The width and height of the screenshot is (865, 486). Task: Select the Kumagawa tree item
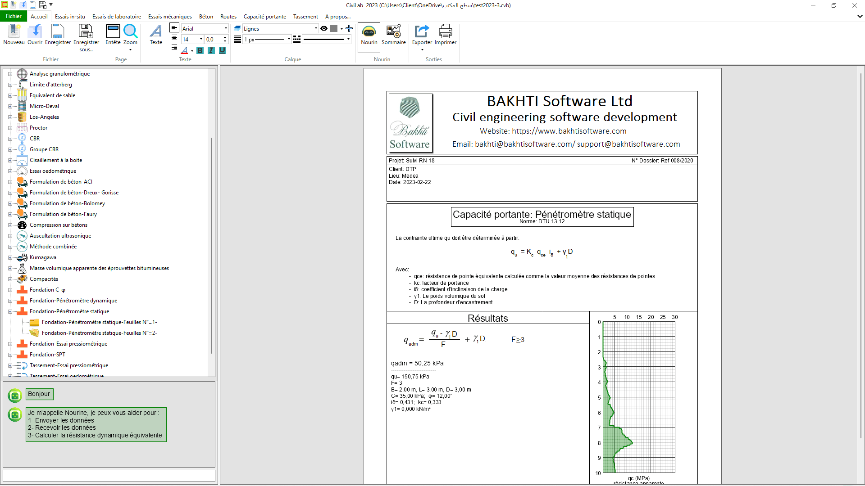(x=43, y=257)
